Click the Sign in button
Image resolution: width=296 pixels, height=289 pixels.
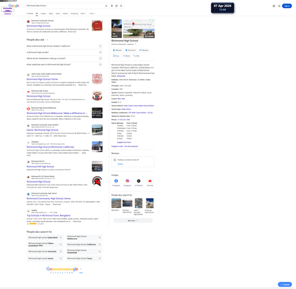(x=287, y=6)
